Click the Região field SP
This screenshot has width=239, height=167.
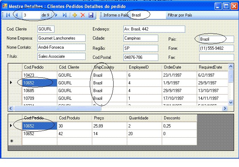coord(141,48)
